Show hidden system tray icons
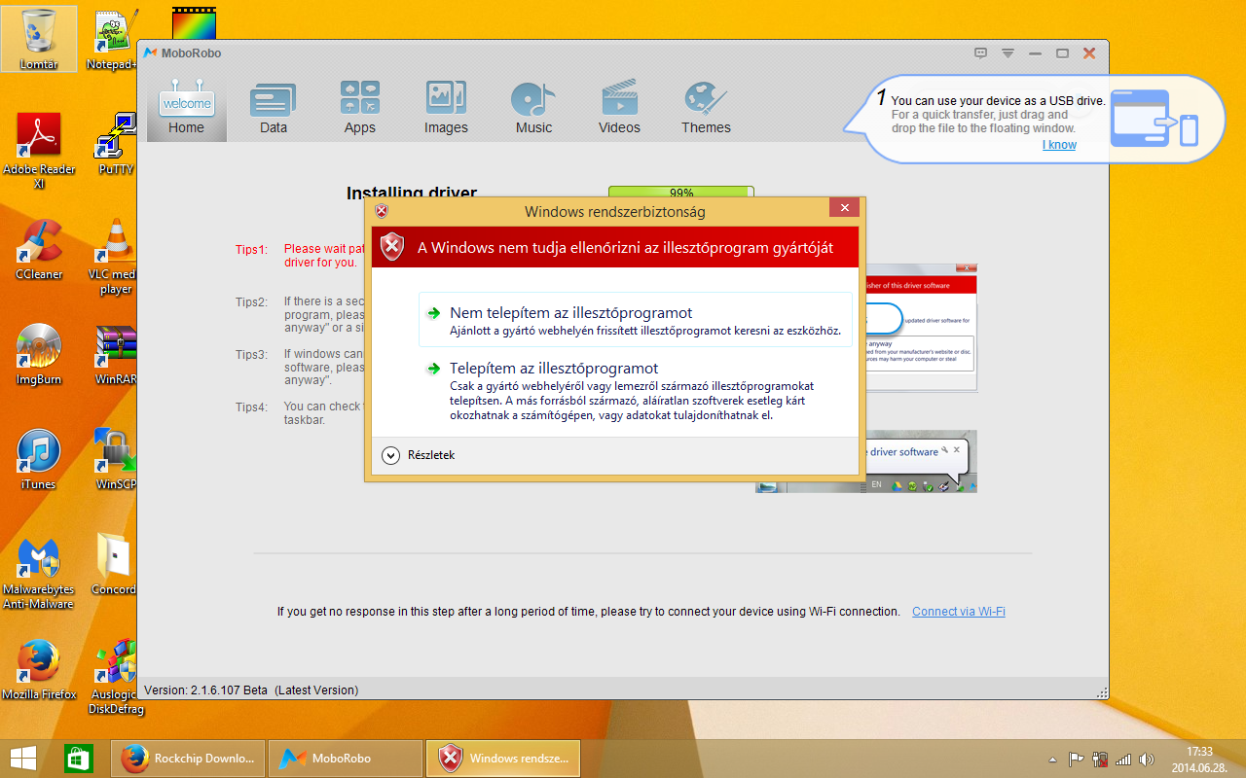Viewport: 1246px width, 778px height. [x=1052, y=759]
